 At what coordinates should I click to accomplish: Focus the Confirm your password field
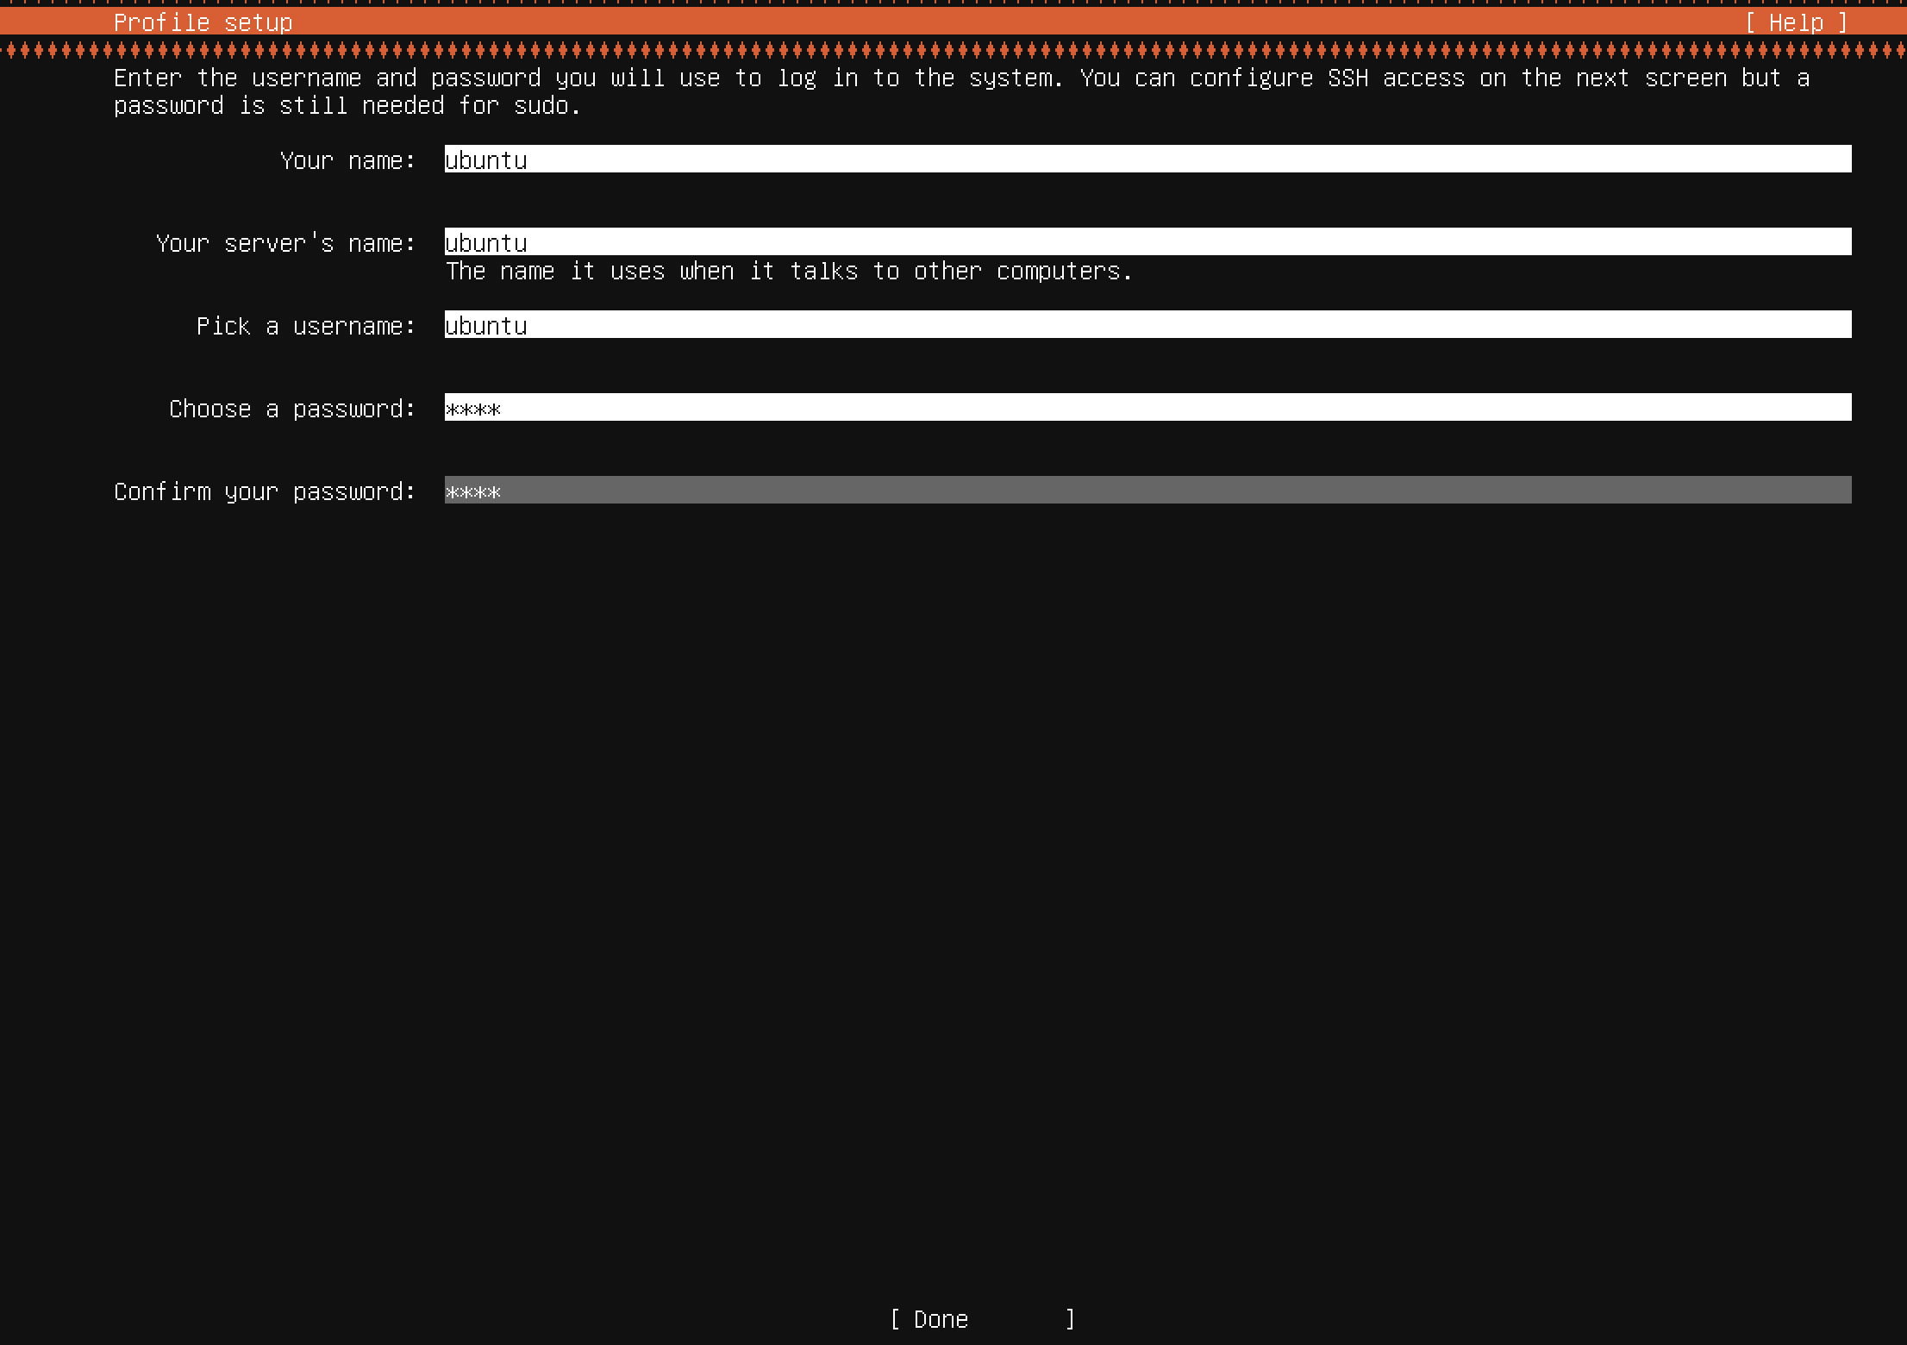point(1147,491)
